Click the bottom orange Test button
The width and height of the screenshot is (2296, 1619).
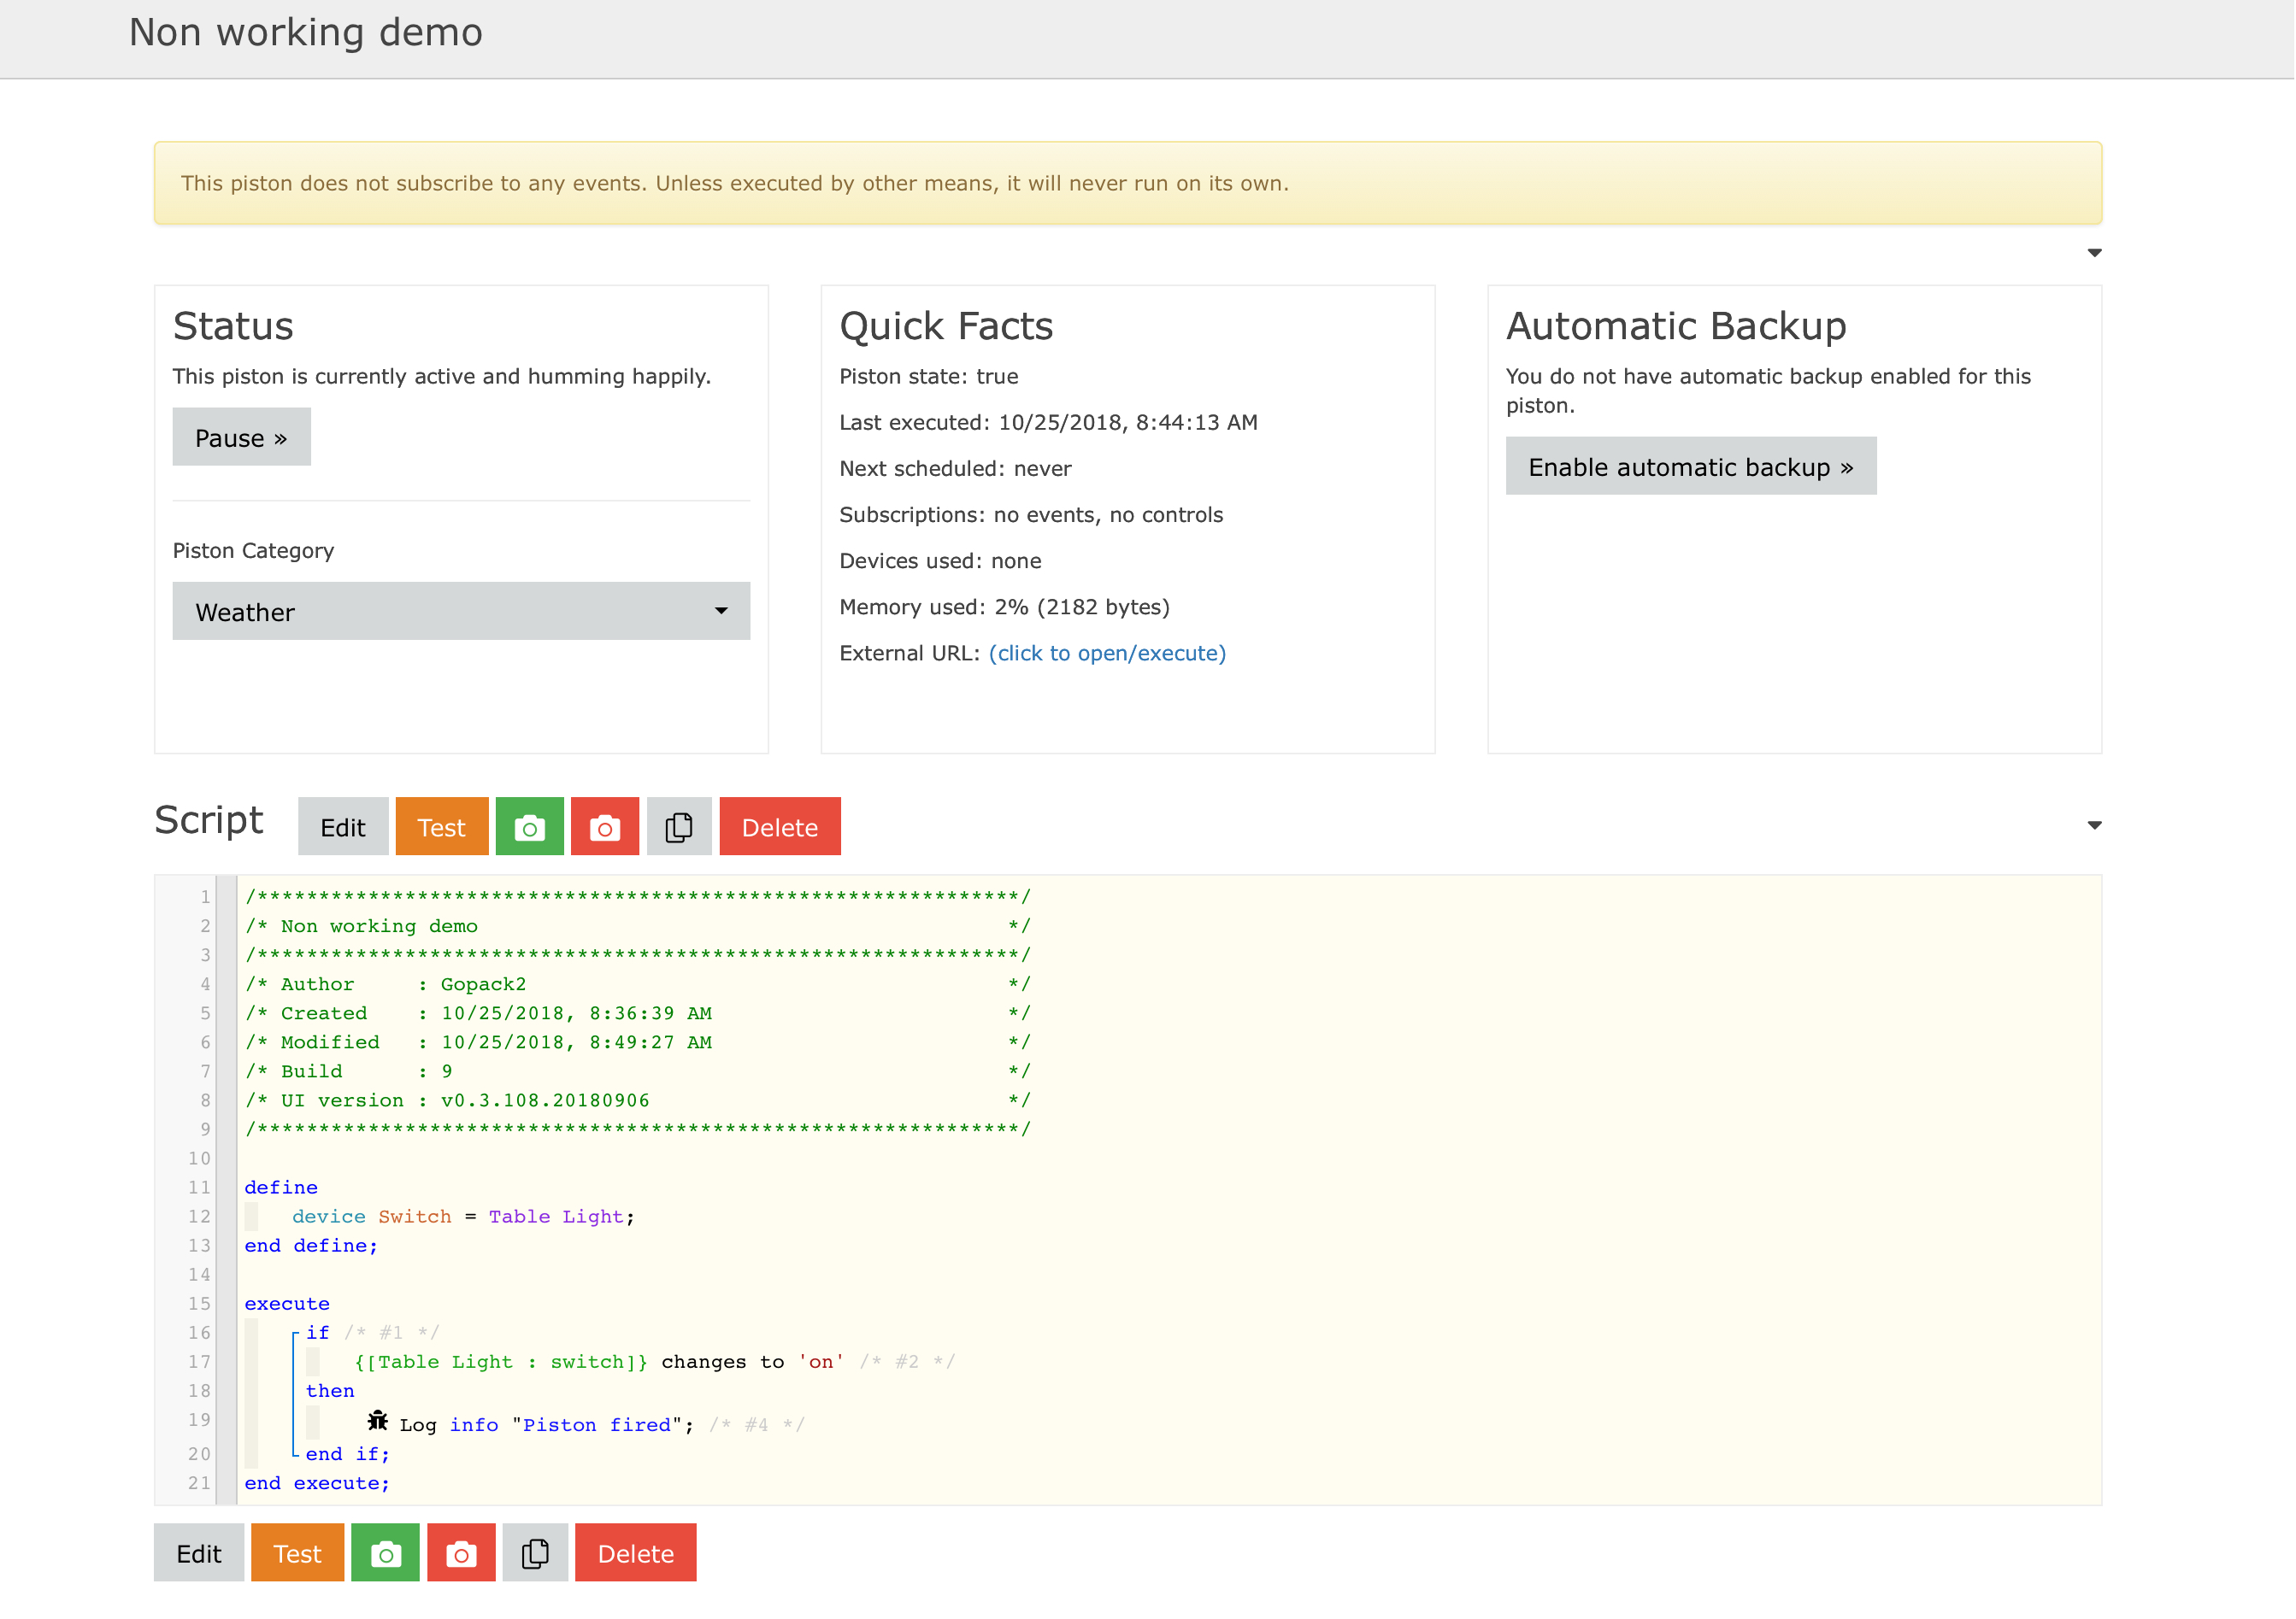click(298, 1553)
